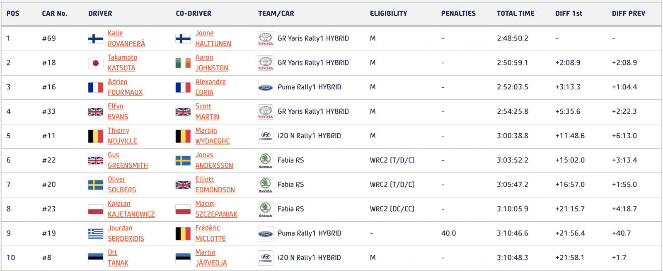
Task: Open driver Thierry Neuville's link
Action: pyautogui.click(x=122, y=136)
